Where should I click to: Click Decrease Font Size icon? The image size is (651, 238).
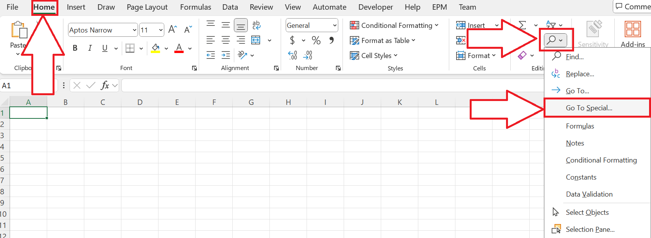pyautogui.click(x=188, y=29)
